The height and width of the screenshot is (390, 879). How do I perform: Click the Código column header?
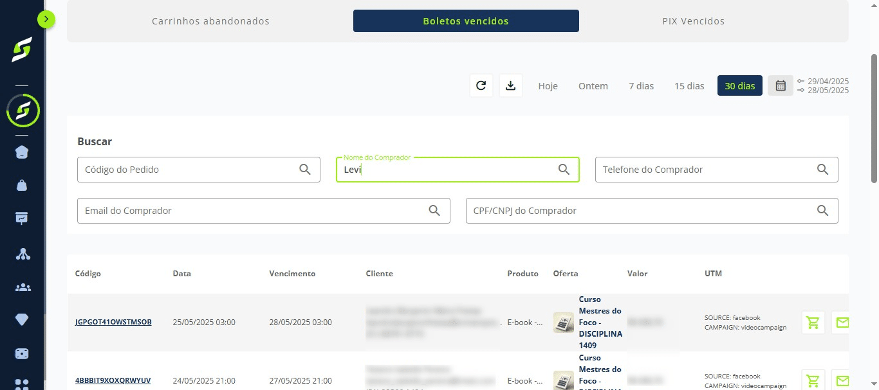(x=88, y=274)
